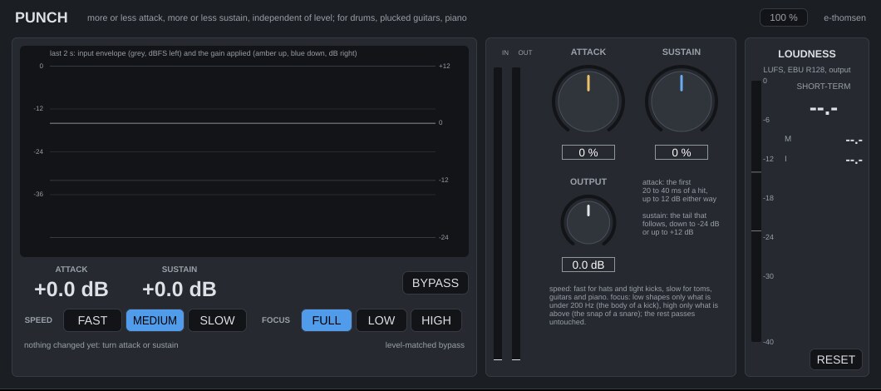Click the SHORT-TERM loudness readout
Screen dimensions: 881x391
(x=823, y=109)
